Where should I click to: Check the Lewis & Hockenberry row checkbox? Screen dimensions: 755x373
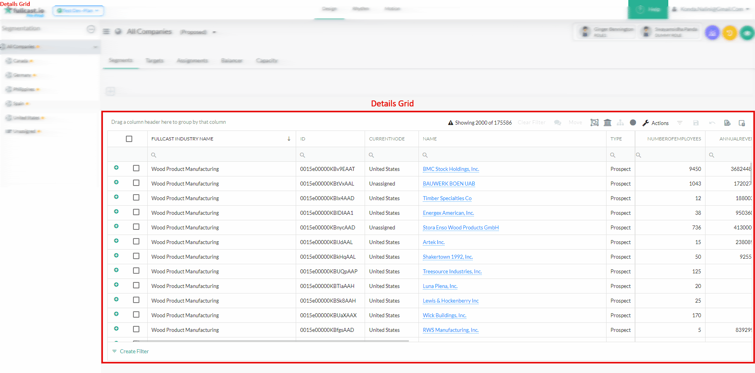136,300
